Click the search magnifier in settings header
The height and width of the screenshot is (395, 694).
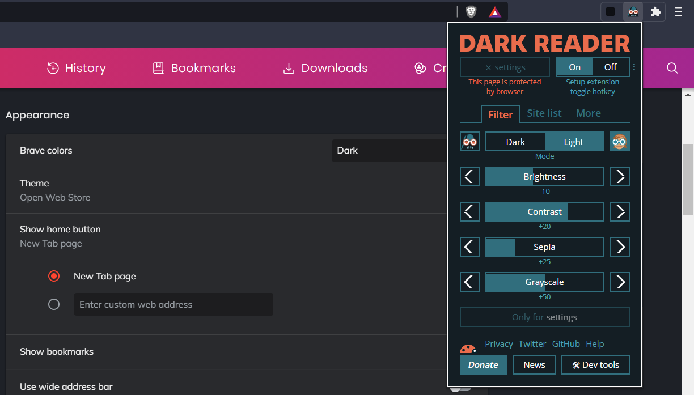(672, 68)
